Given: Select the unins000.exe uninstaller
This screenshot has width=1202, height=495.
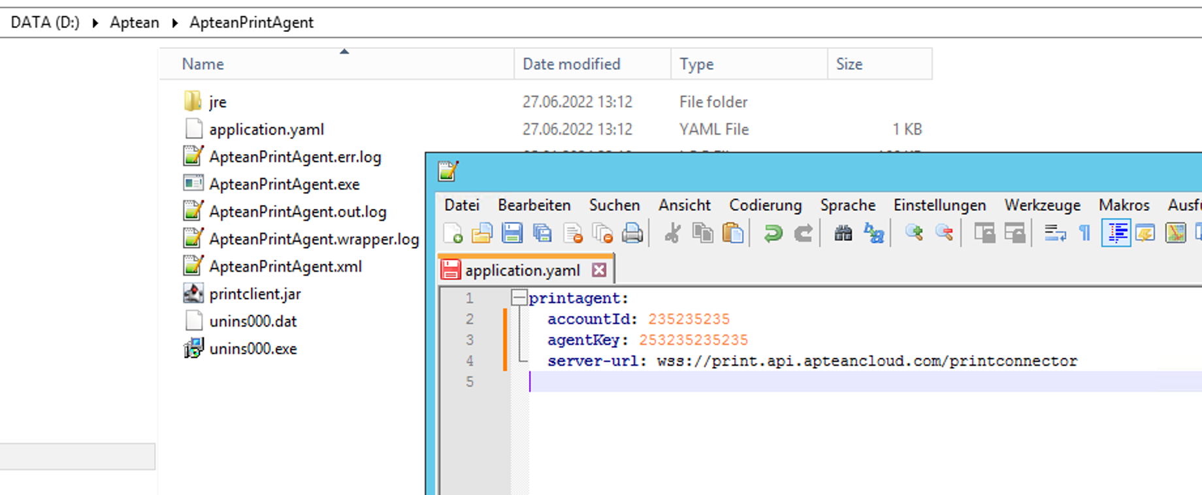Looking at the screenshot, I should 253,349.
